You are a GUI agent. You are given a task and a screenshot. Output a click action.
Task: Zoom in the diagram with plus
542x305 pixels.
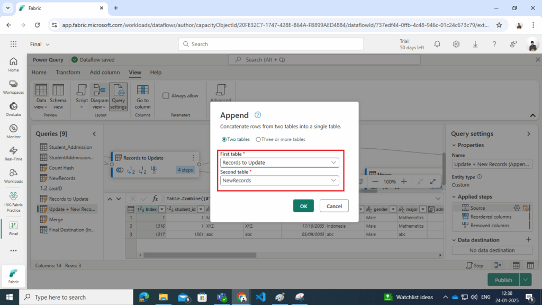click(x=404, y=181)
